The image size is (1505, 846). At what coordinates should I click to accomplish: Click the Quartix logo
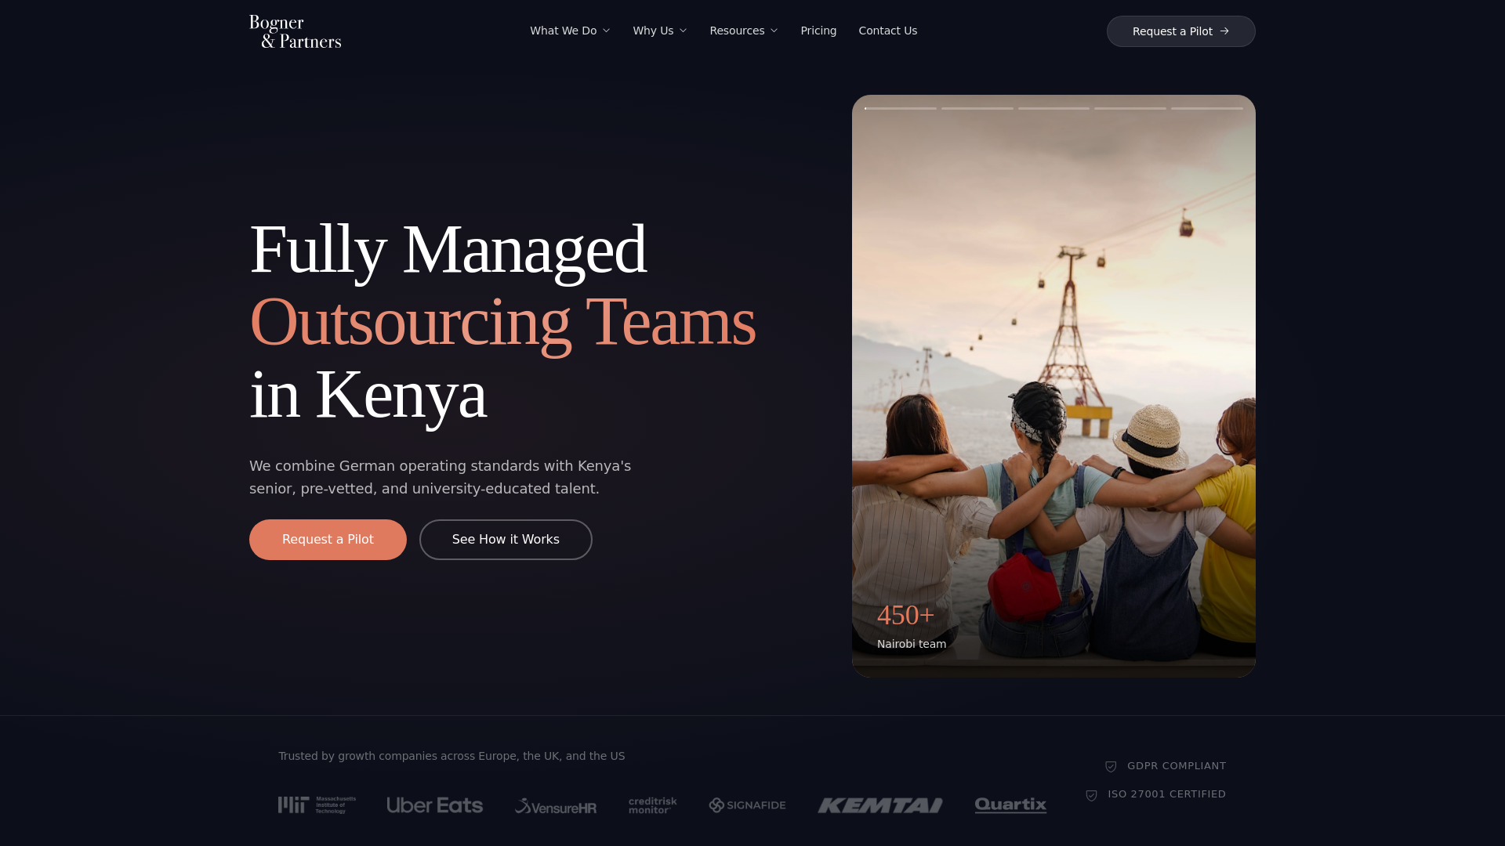point(1010,805)
